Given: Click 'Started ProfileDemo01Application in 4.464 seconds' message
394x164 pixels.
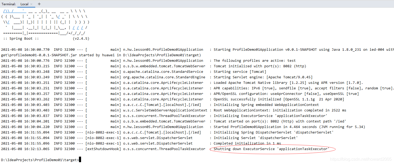Looking at the screenshot, I should 290,127.
